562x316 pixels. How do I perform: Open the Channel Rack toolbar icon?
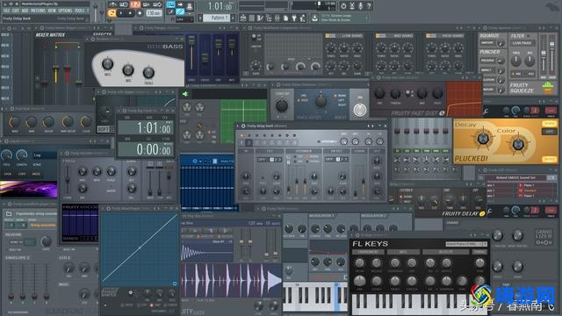tap(252, 18)
